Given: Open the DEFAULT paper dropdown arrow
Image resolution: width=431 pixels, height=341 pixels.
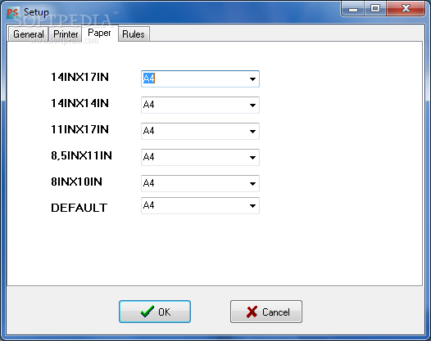Looking at the screenshot, I should [x=252, y=206].
